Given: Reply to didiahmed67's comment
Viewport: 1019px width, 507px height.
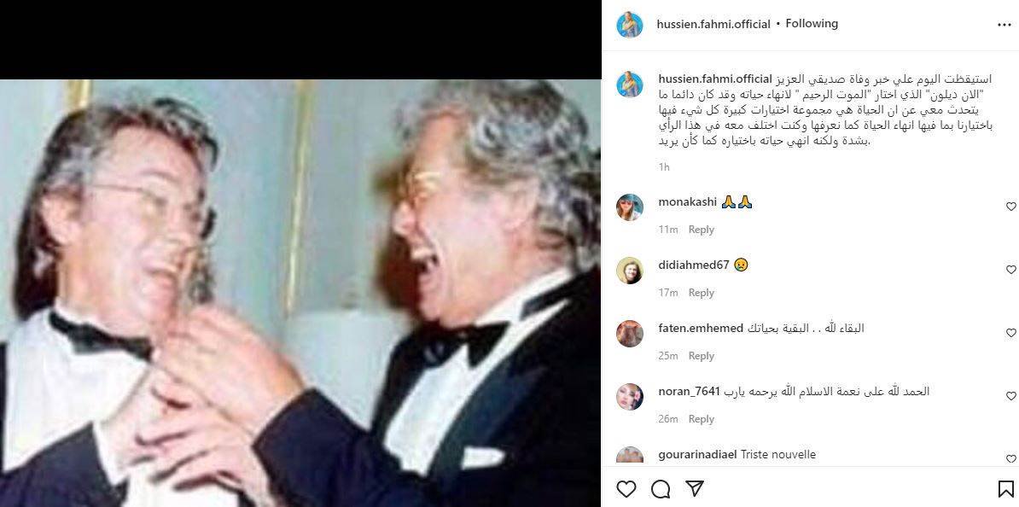Looking at the screenshot, I should click(x=702, y=293).
